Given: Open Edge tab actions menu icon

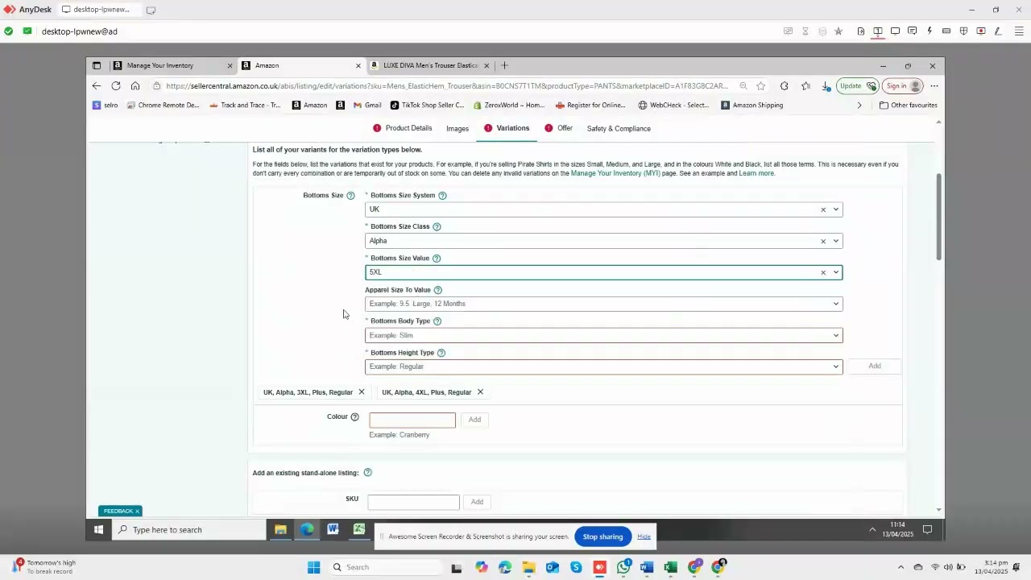Looking at the screenshot, I should [97, 66].
